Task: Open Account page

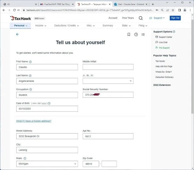Action: coord(113,18)
